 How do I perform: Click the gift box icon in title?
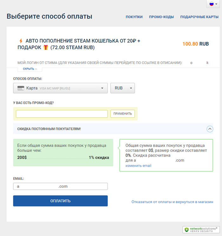(46, 48)
